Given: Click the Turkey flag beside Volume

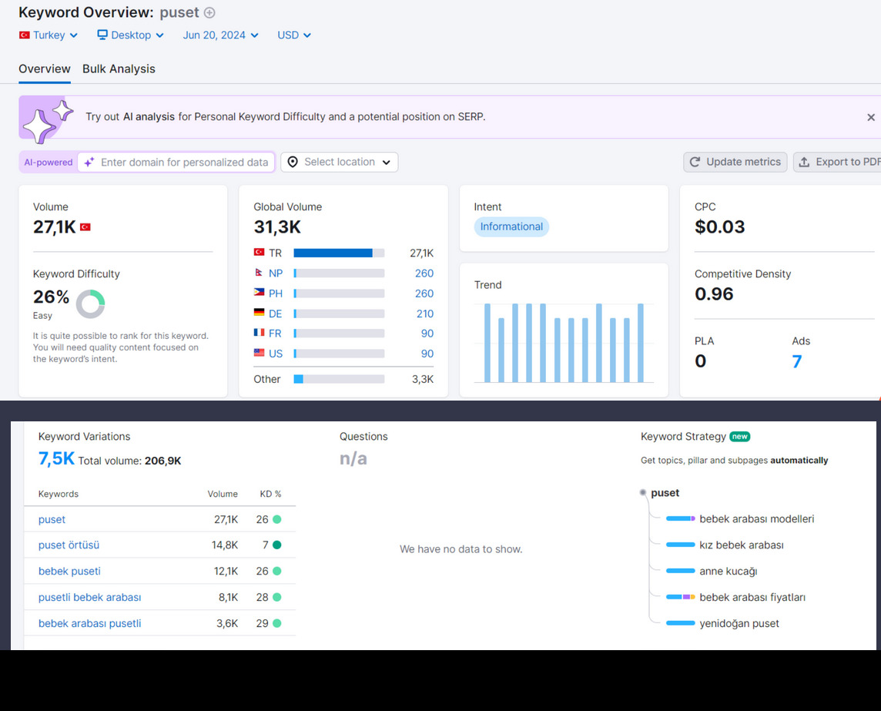Looking at the screenshot, I should (x=85, y=227).
